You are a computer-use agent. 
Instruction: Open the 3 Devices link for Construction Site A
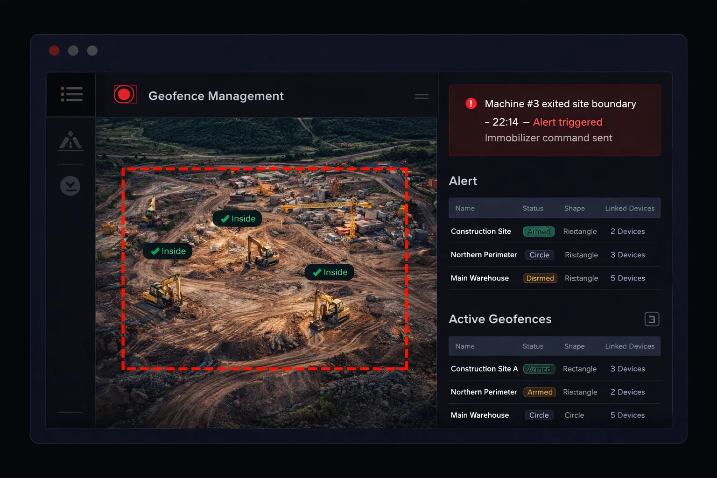[627, 369]
